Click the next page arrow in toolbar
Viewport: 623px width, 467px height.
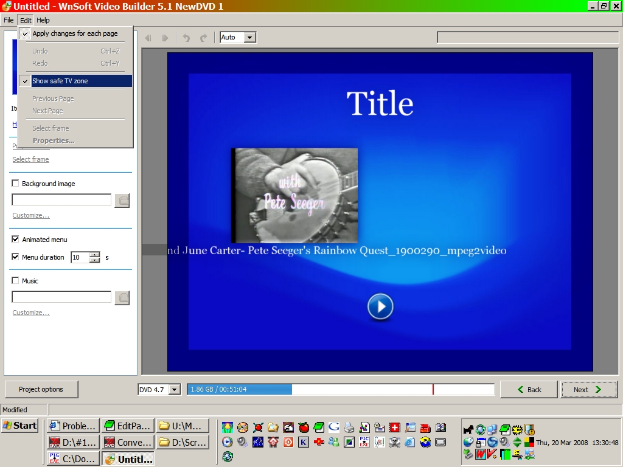(x=165, y=38)
